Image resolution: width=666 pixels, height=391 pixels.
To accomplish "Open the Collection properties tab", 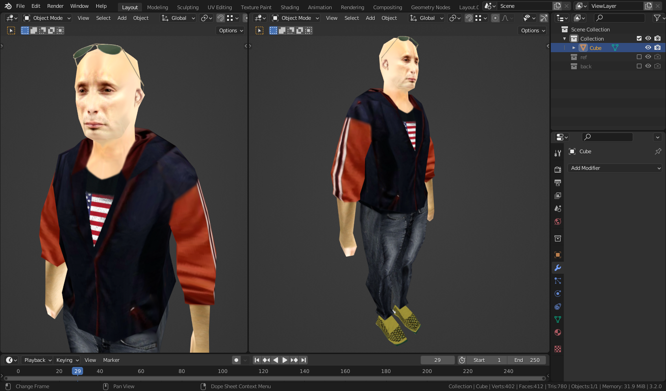I will pyautogui.click(x=558, y=238).
